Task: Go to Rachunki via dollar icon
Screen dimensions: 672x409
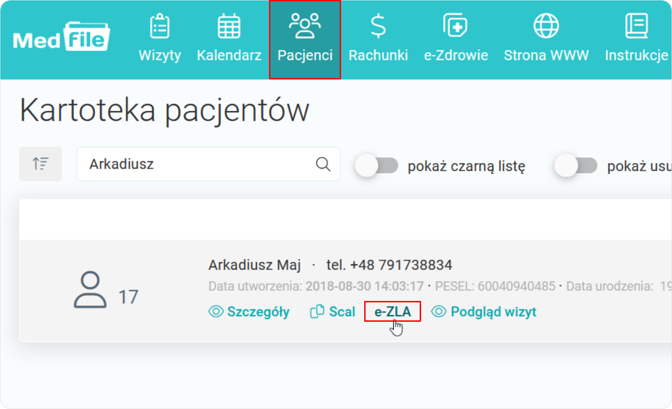Action: tap(378, 27)
